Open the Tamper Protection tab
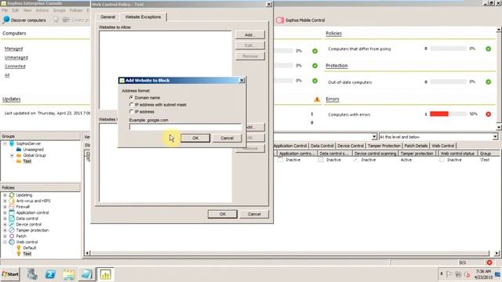 pos(384,146)
